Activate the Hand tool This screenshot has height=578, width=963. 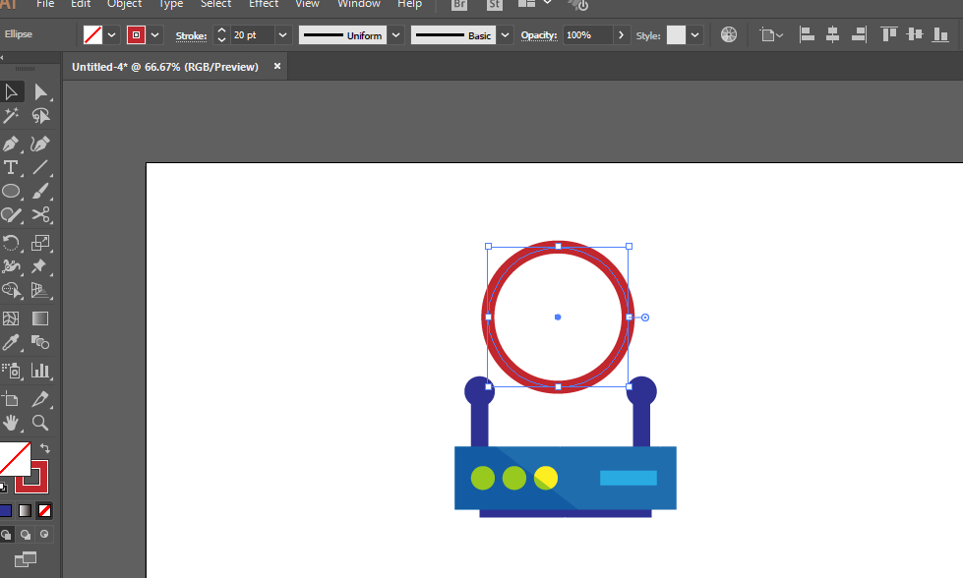point(11,423)
